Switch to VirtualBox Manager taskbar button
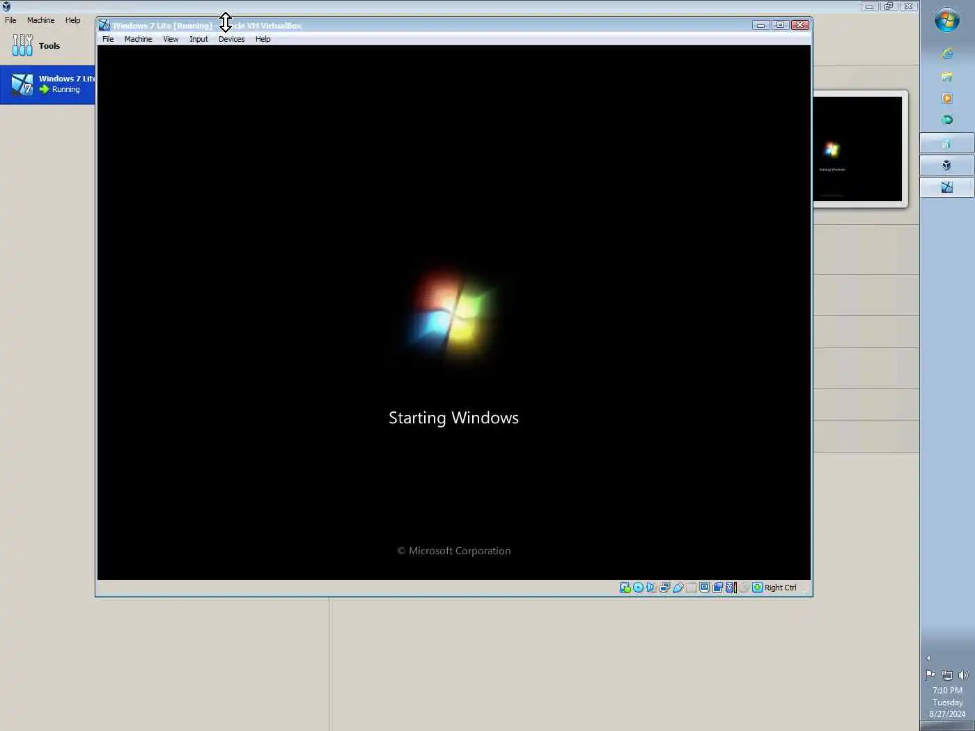The image size is (975, 731). (x=947, y=165)
